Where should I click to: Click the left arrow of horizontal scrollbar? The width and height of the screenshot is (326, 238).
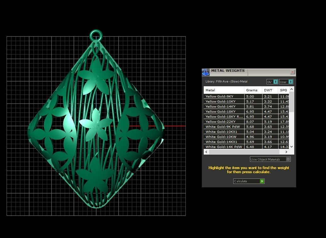[206, 152]
